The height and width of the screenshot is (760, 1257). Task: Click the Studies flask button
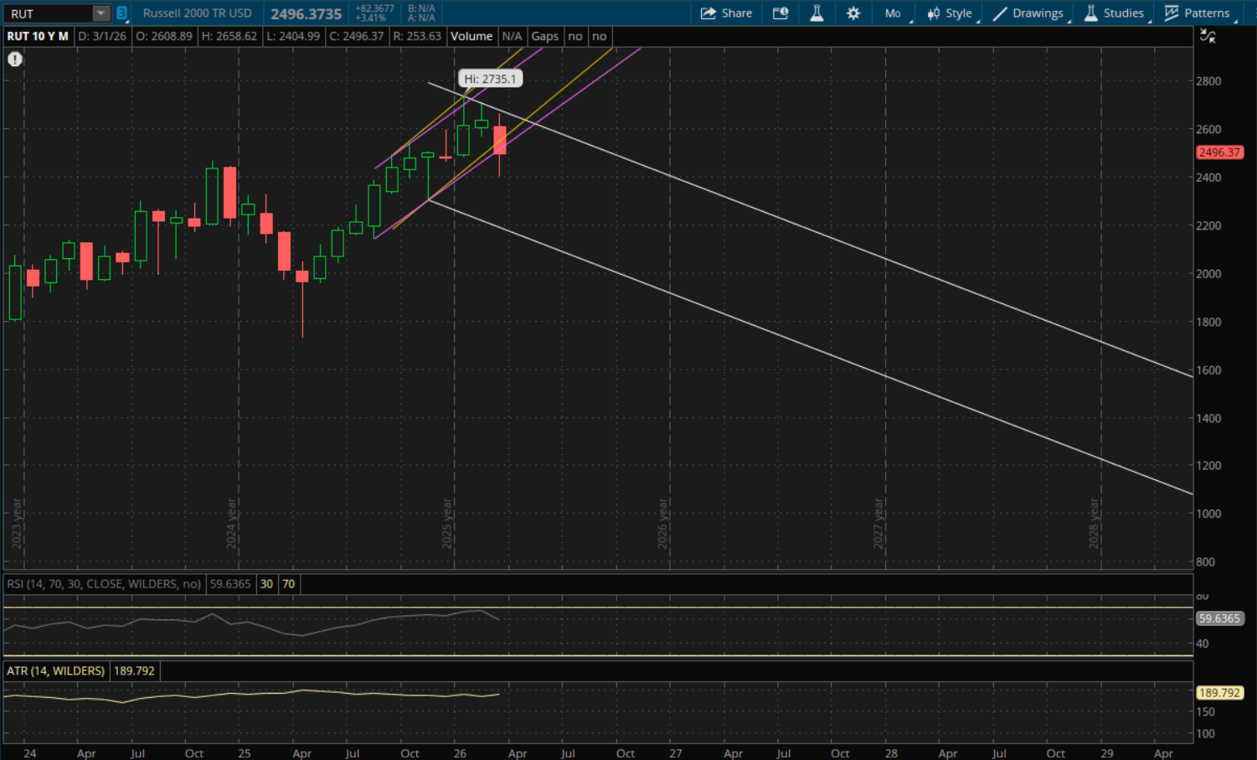click(x=1114, y=13)
